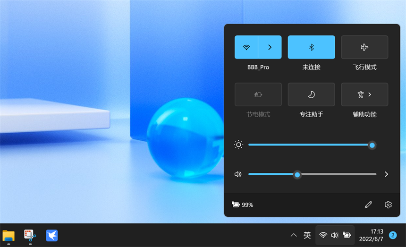Expand the Wi-Fi network list arrow
Screen dimensions: 406x247
coord(270,47)
